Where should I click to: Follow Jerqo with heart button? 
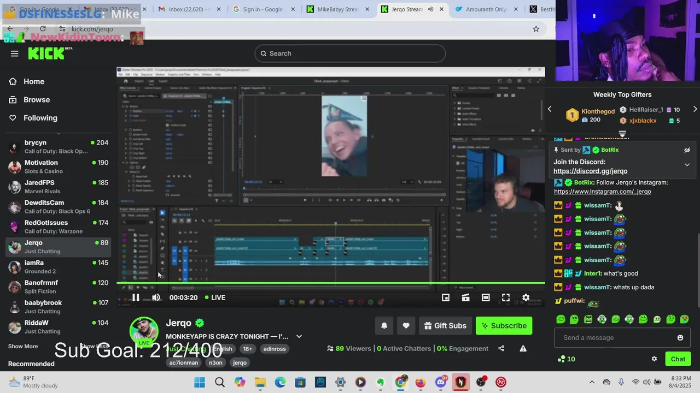(x=406, y=326)
